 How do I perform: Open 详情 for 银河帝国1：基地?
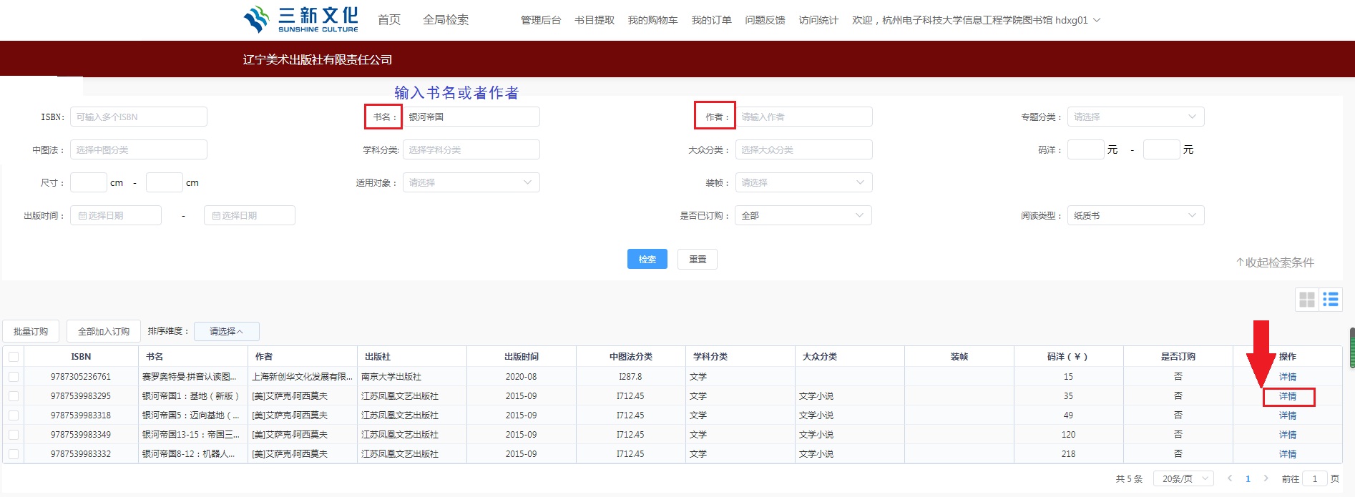pos(1288,396)
